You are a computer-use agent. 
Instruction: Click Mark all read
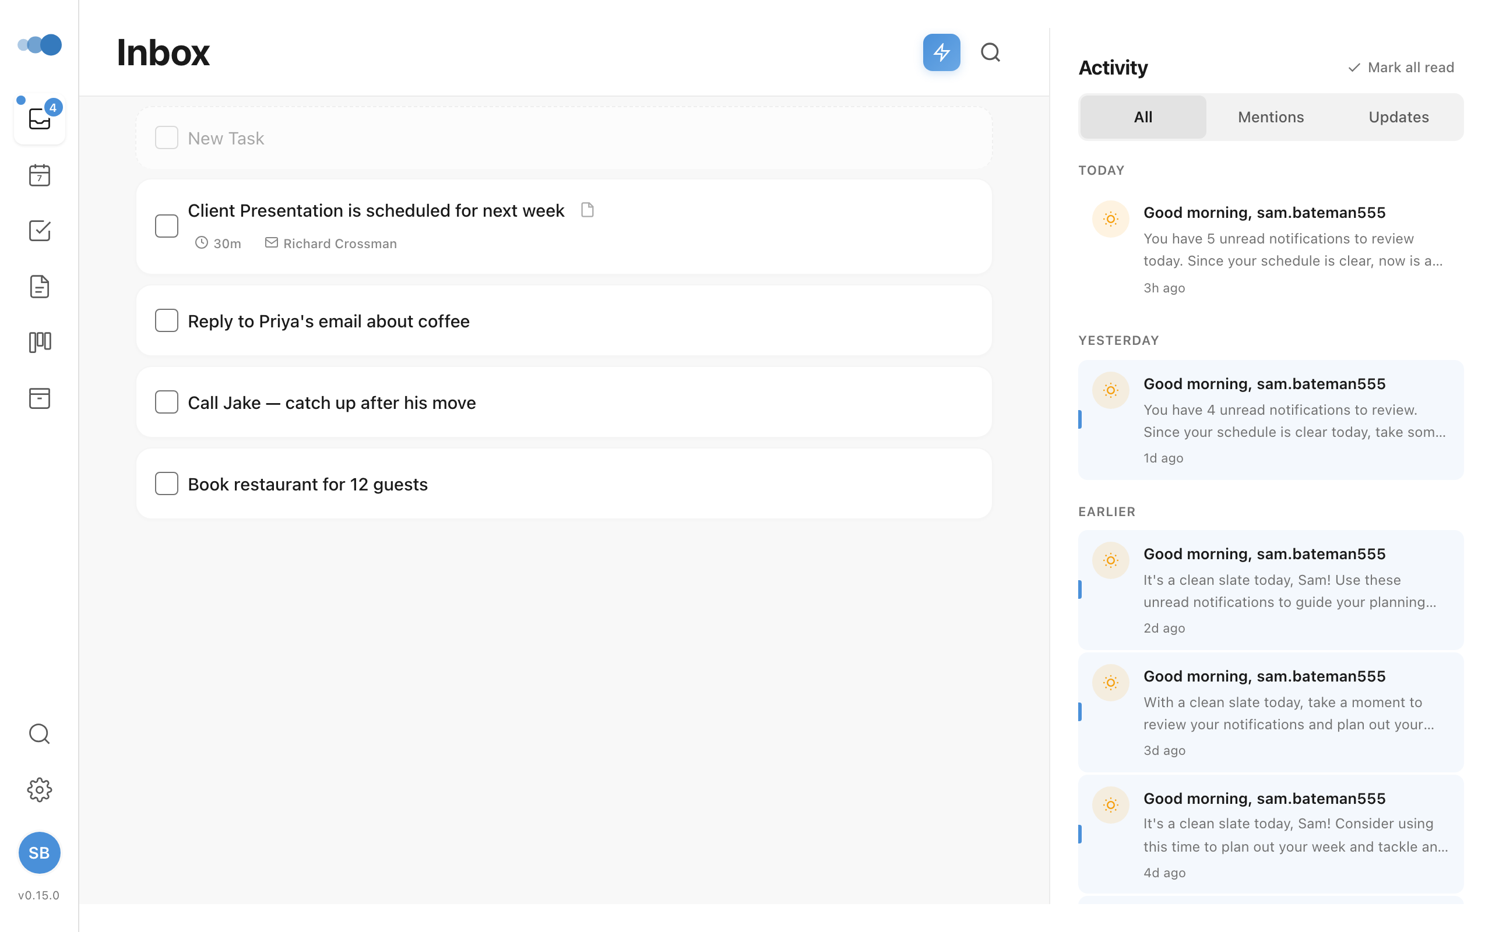[x=1400, y=67]
